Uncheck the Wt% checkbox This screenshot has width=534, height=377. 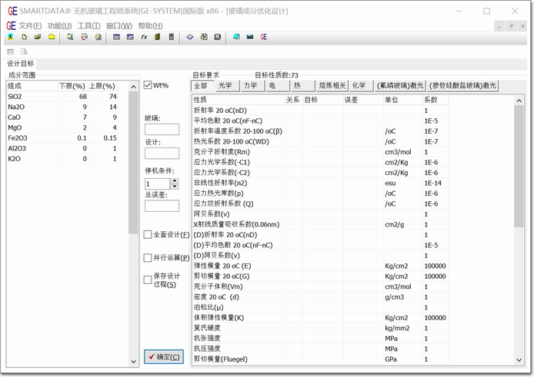tap(149, 85)
